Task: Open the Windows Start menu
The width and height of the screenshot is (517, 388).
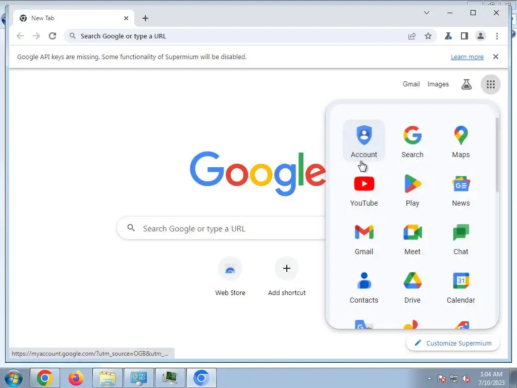Action: [x=14, y=378]
